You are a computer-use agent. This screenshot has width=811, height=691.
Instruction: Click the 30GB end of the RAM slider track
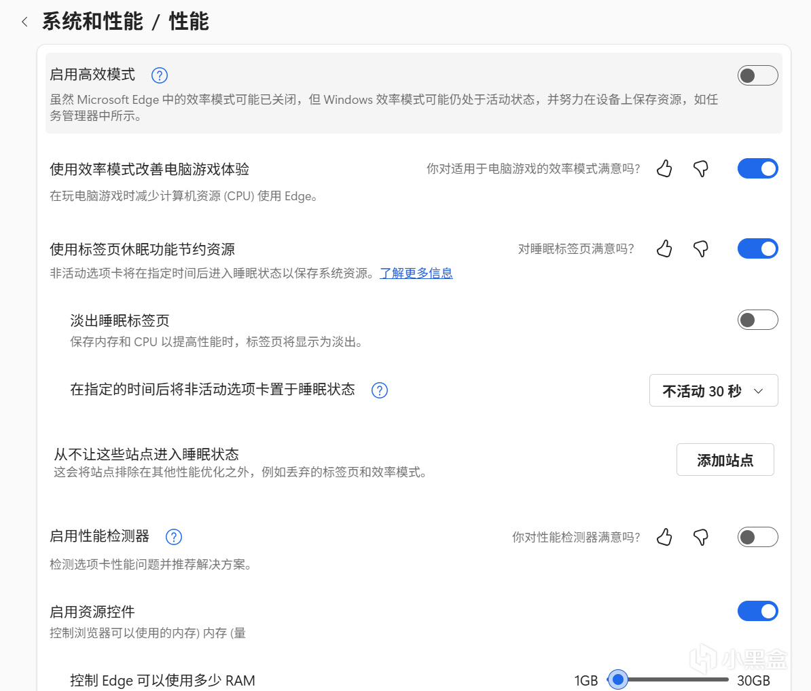[727, 679]
